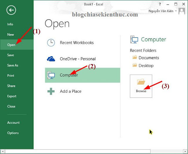Viewport: 188px width, 154px height.
Task: Click the Desktop folder icon
Action: [x=135, y=65]
